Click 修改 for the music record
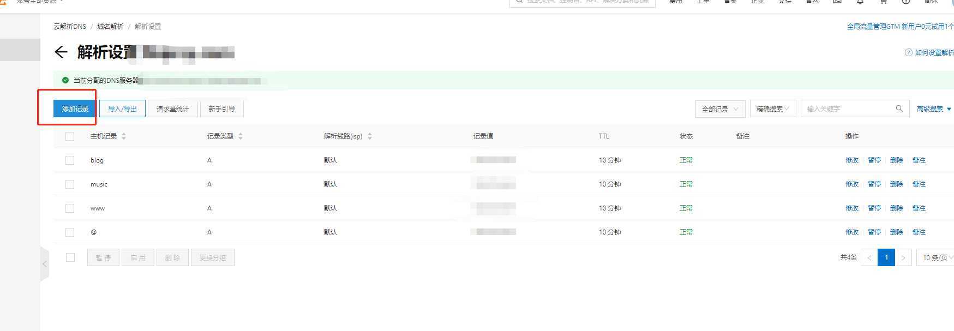The height and width of the screenshot is (331, 954). (852, 184)
